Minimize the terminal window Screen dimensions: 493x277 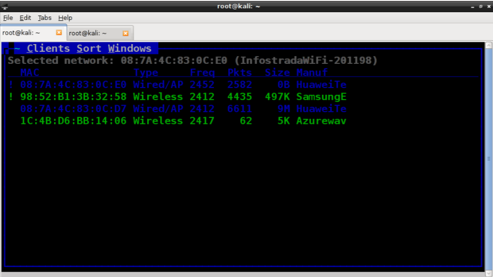click(473, 7)
